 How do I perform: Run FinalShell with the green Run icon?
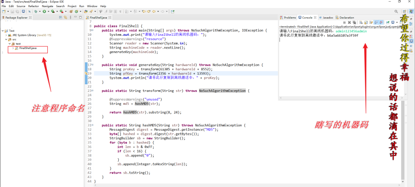point(44,11)
